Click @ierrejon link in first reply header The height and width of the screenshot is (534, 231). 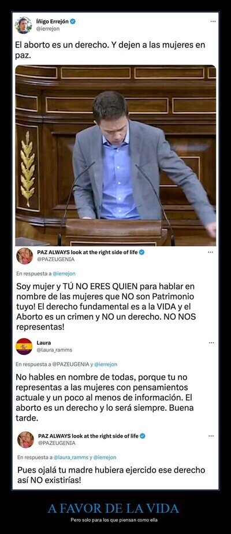[x=64, y=273]
